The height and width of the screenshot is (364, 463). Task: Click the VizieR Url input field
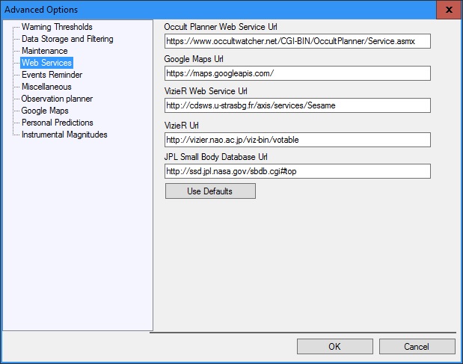pos(297,140)
